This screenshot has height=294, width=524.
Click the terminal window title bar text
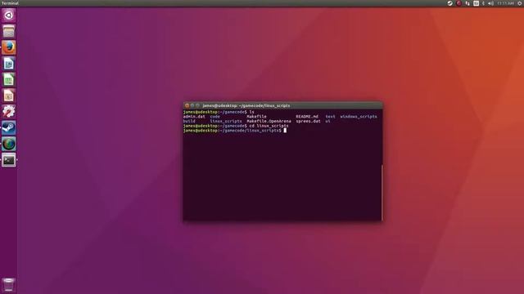(246, 105)
